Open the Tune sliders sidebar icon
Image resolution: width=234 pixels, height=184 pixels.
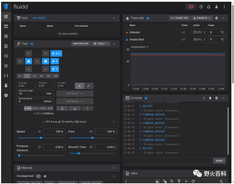coord(6,66)
